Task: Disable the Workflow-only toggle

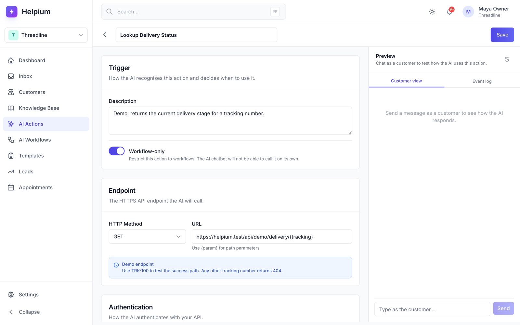Action: tap(117, 151)
